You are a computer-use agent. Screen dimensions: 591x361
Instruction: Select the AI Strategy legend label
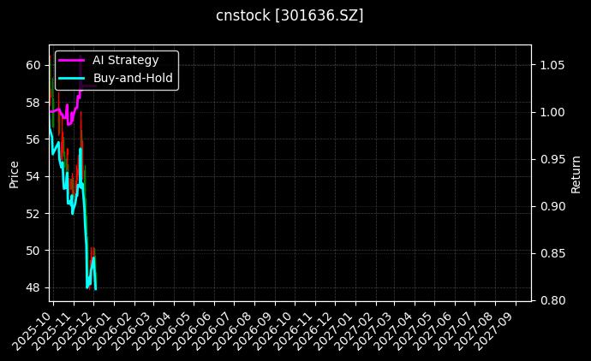(125, 60)
